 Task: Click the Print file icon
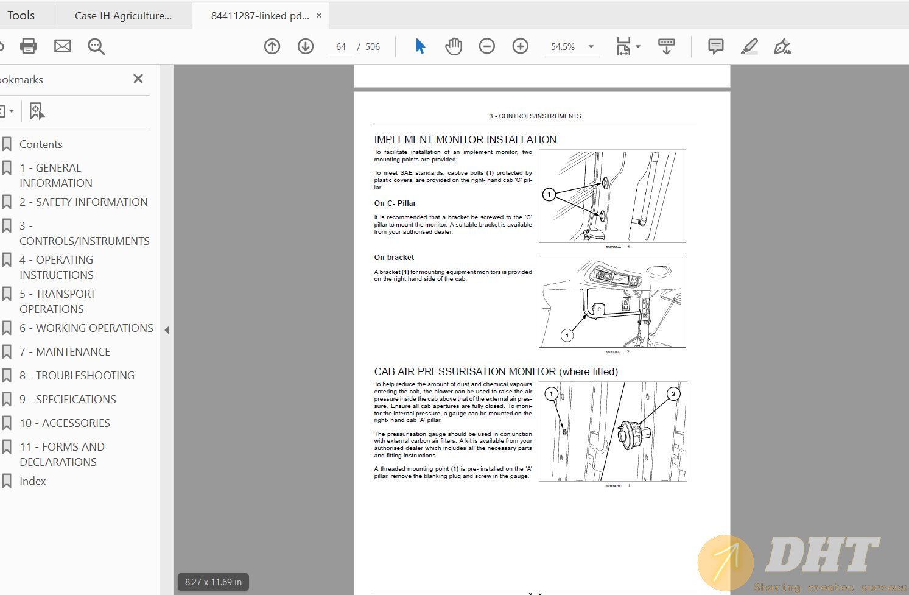[x=29, y=46]
